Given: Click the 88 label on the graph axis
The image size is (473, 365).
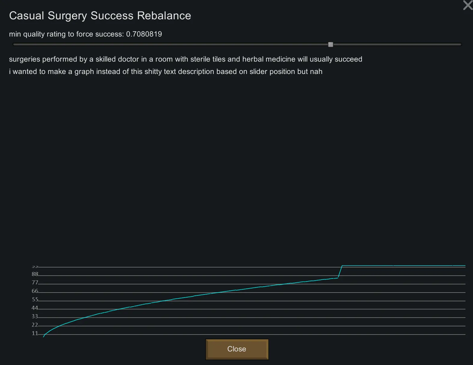Looking at the screenshot, I should pos(35,274).
